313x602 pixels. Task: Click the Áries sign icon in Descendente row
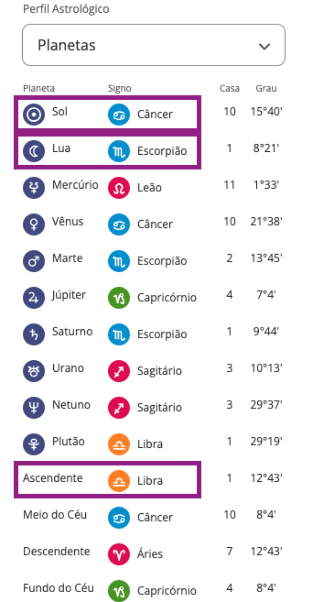coord(119,554)
